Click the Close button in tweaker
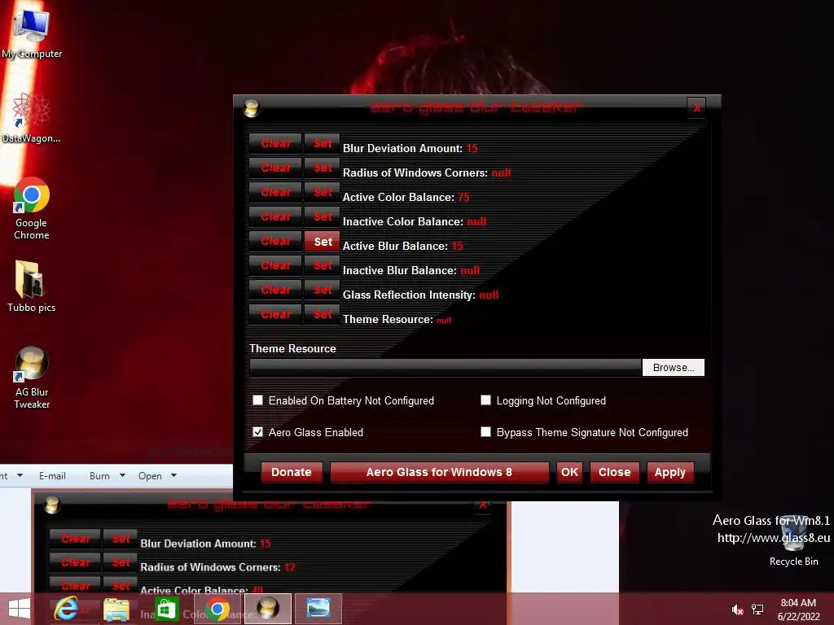 [614, 472]
